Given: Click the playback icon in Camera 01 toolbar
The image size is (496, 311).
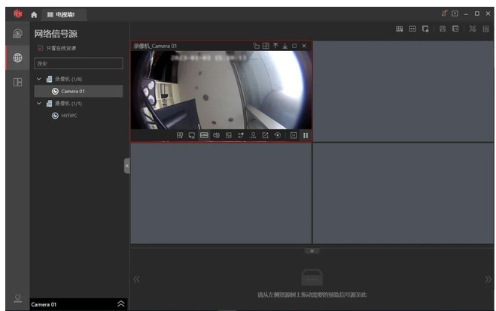Looking at the screenshot, I should tap(277, 135).
